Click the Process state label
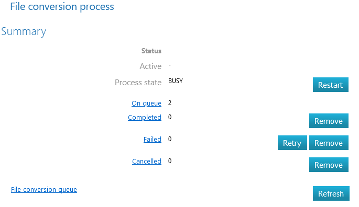Viewport: 359px width, 207px height. (x=138, y=82)
